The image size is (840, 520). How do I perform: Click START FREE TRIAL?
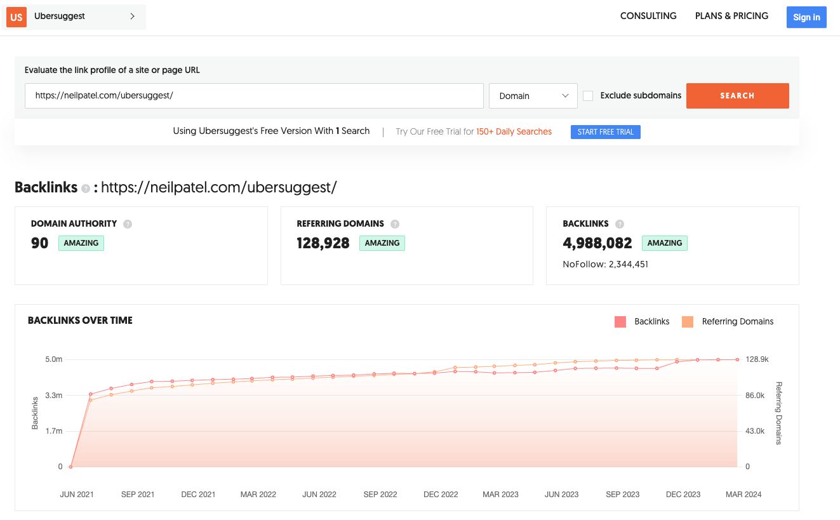click(x=605, y=131)
